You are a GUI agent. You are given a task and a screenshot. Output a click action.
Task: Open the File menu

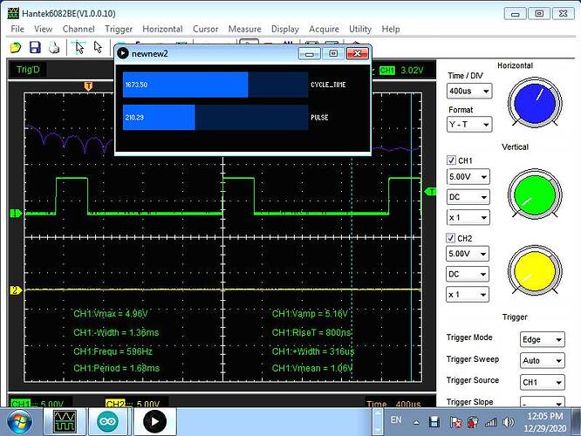click(17, 29)
